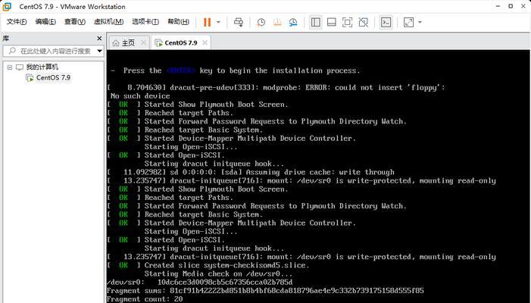531x303 pixels.
Task: Pause the virtual machine with the orange pause icon
Action: 207,22
